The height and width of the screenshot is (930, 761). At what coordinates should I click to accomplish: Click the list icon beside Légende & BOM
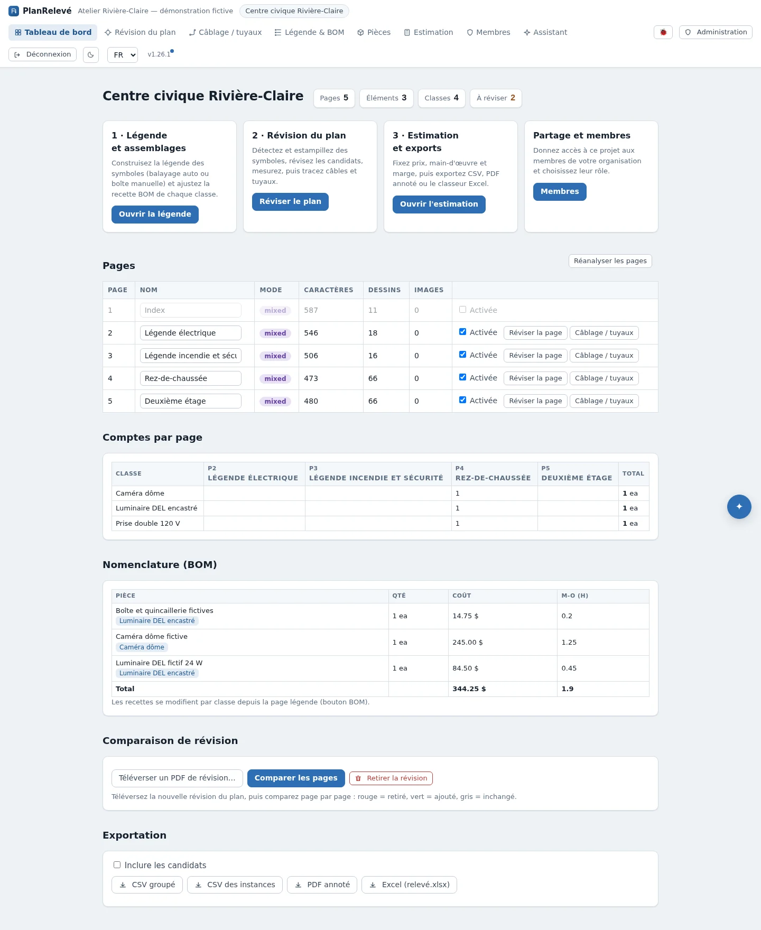(278, 32)
